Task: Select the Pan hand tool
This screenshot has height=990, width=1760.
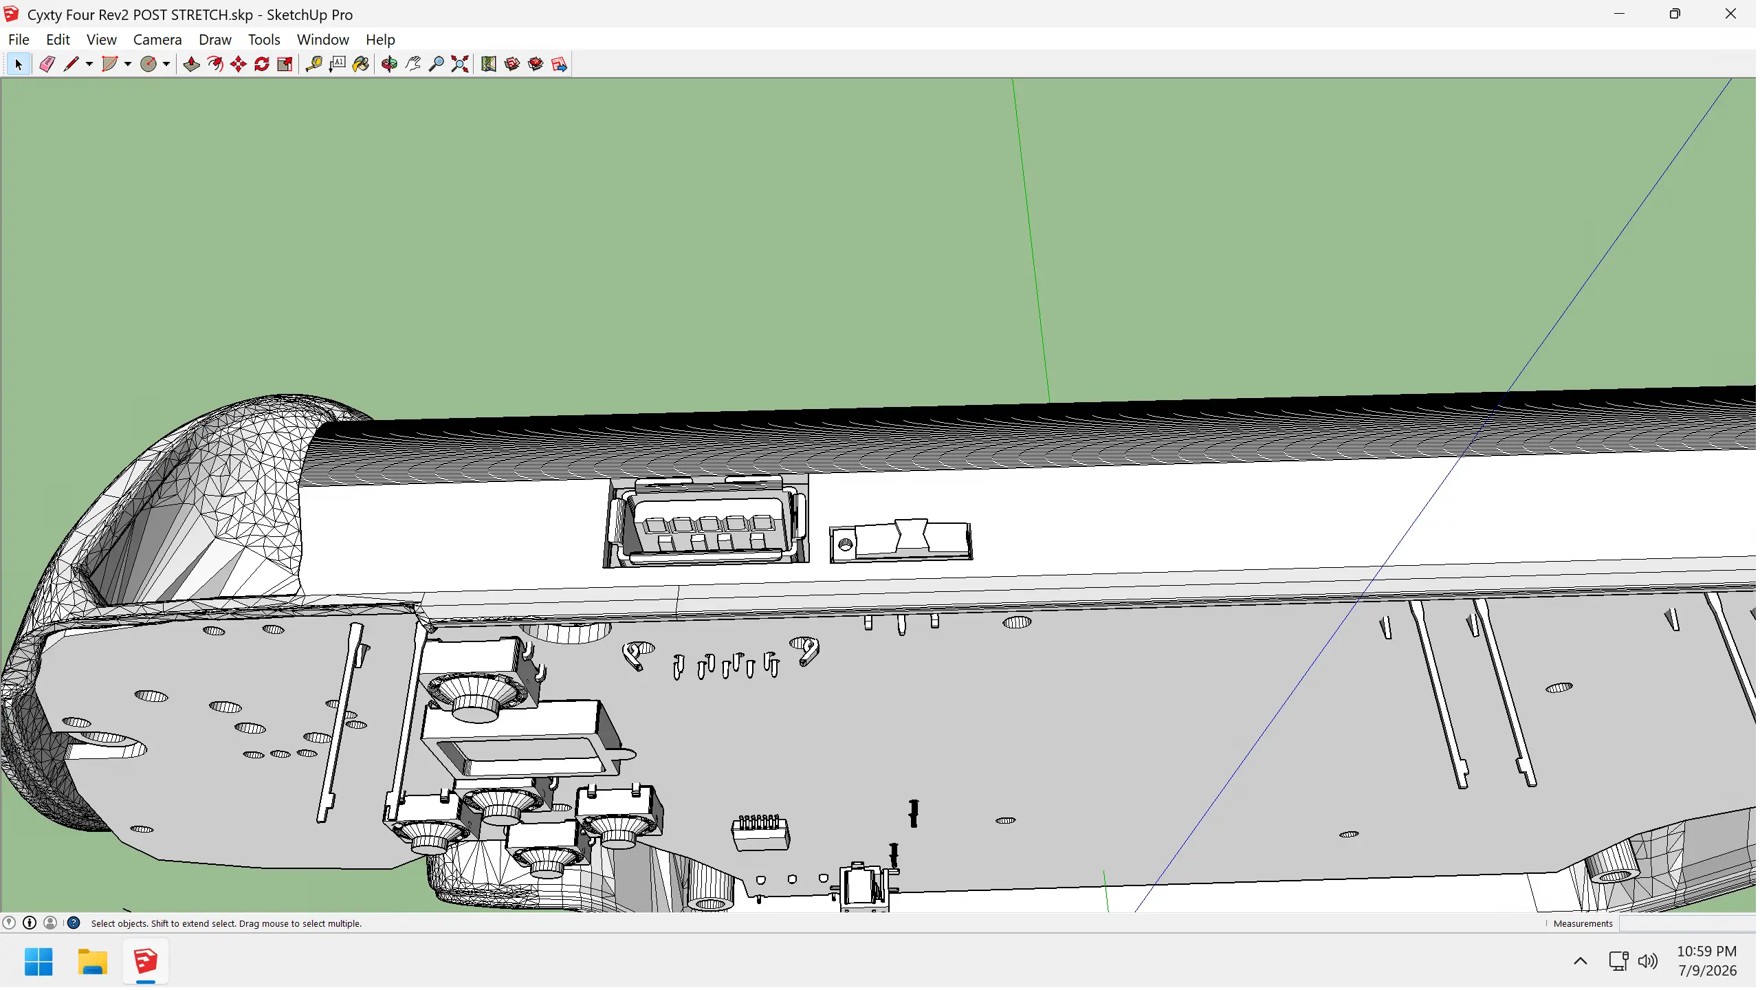Action: click(413, 65)
